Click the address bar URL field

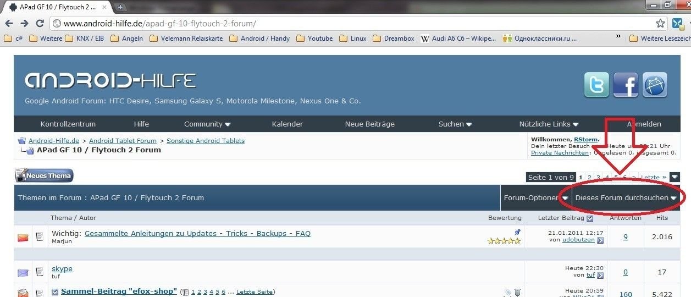(352, 24)
